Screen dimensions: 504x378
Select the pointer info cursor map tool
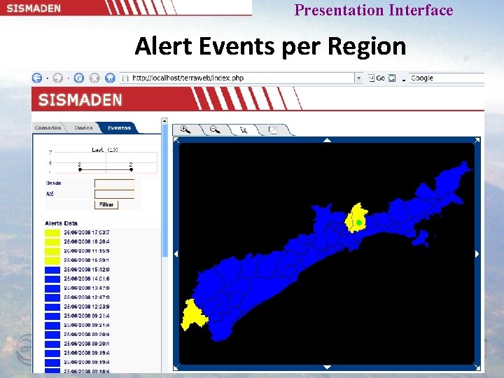(x=244, y=130)
